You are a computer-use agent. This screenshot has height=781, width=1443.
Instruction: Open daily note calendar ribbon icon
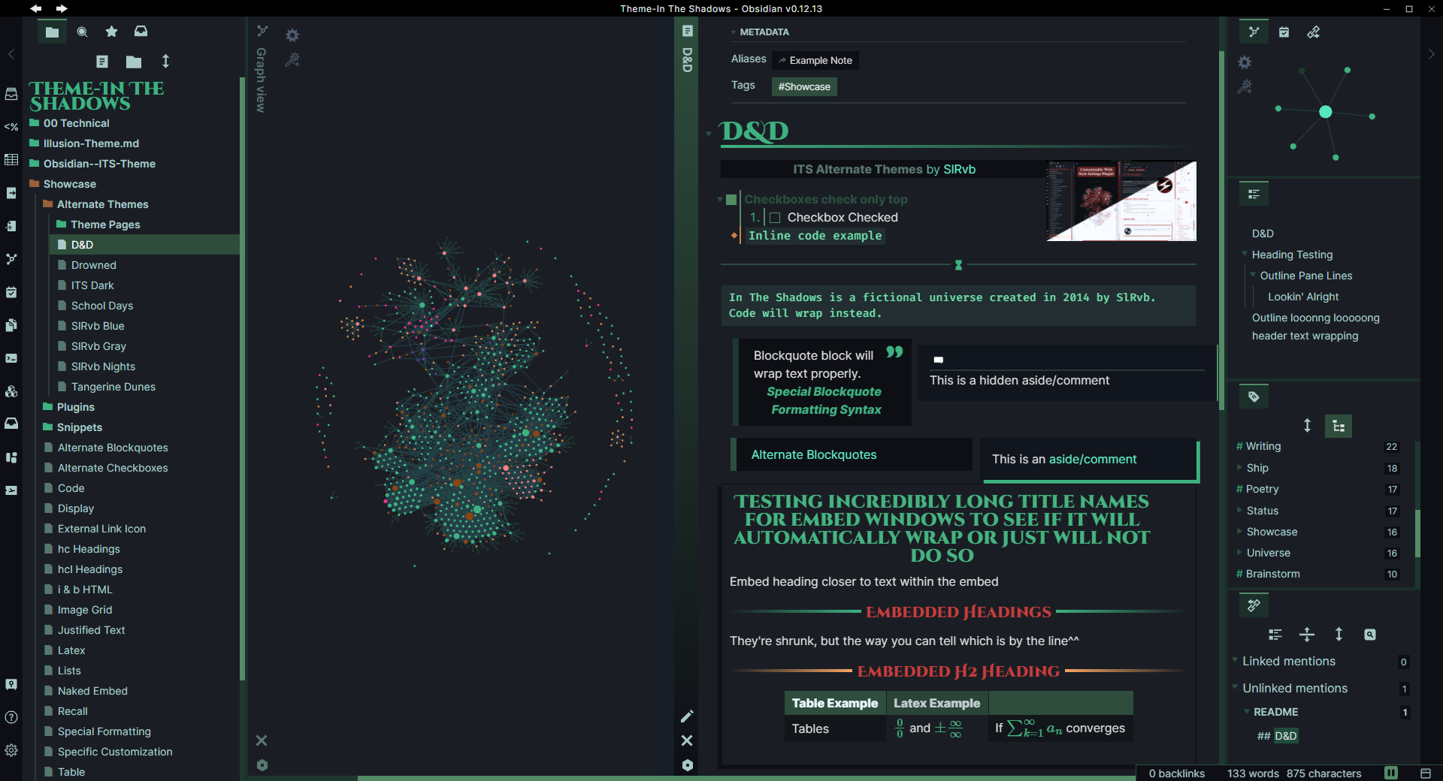11,292
